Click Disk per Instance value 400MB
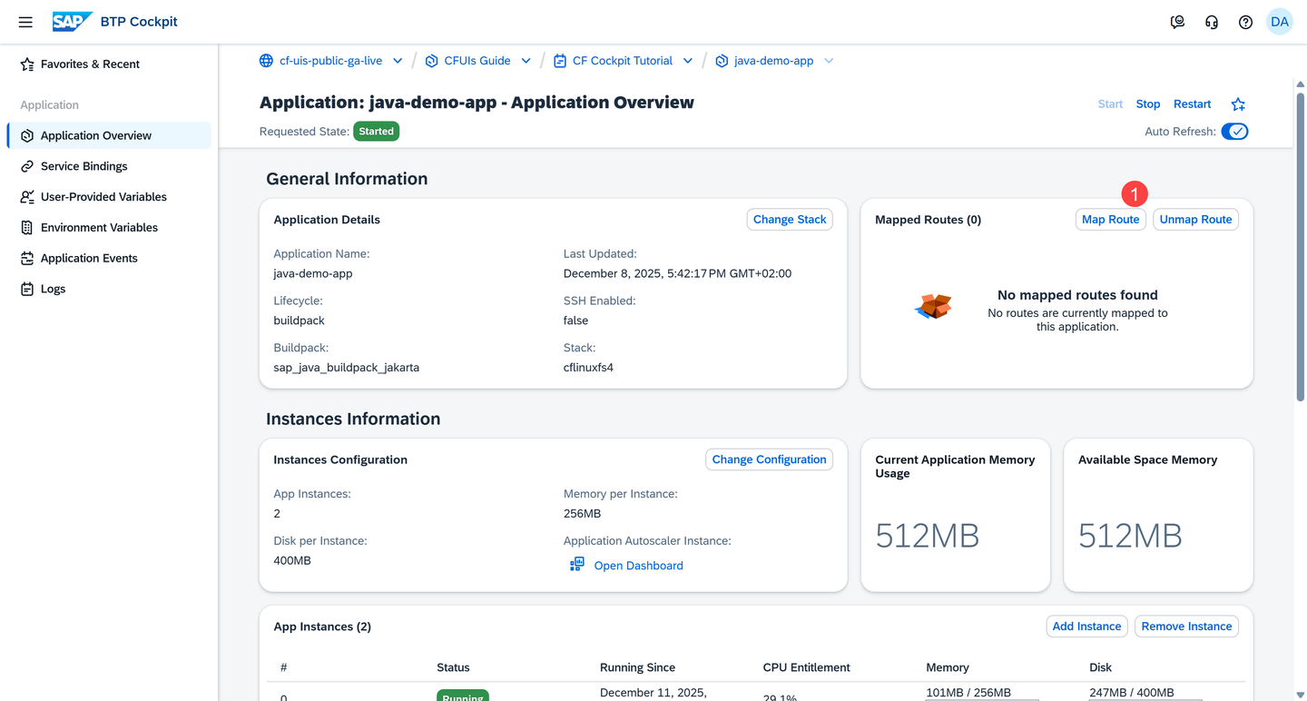Screen dimensions: 1307x701 292,561
